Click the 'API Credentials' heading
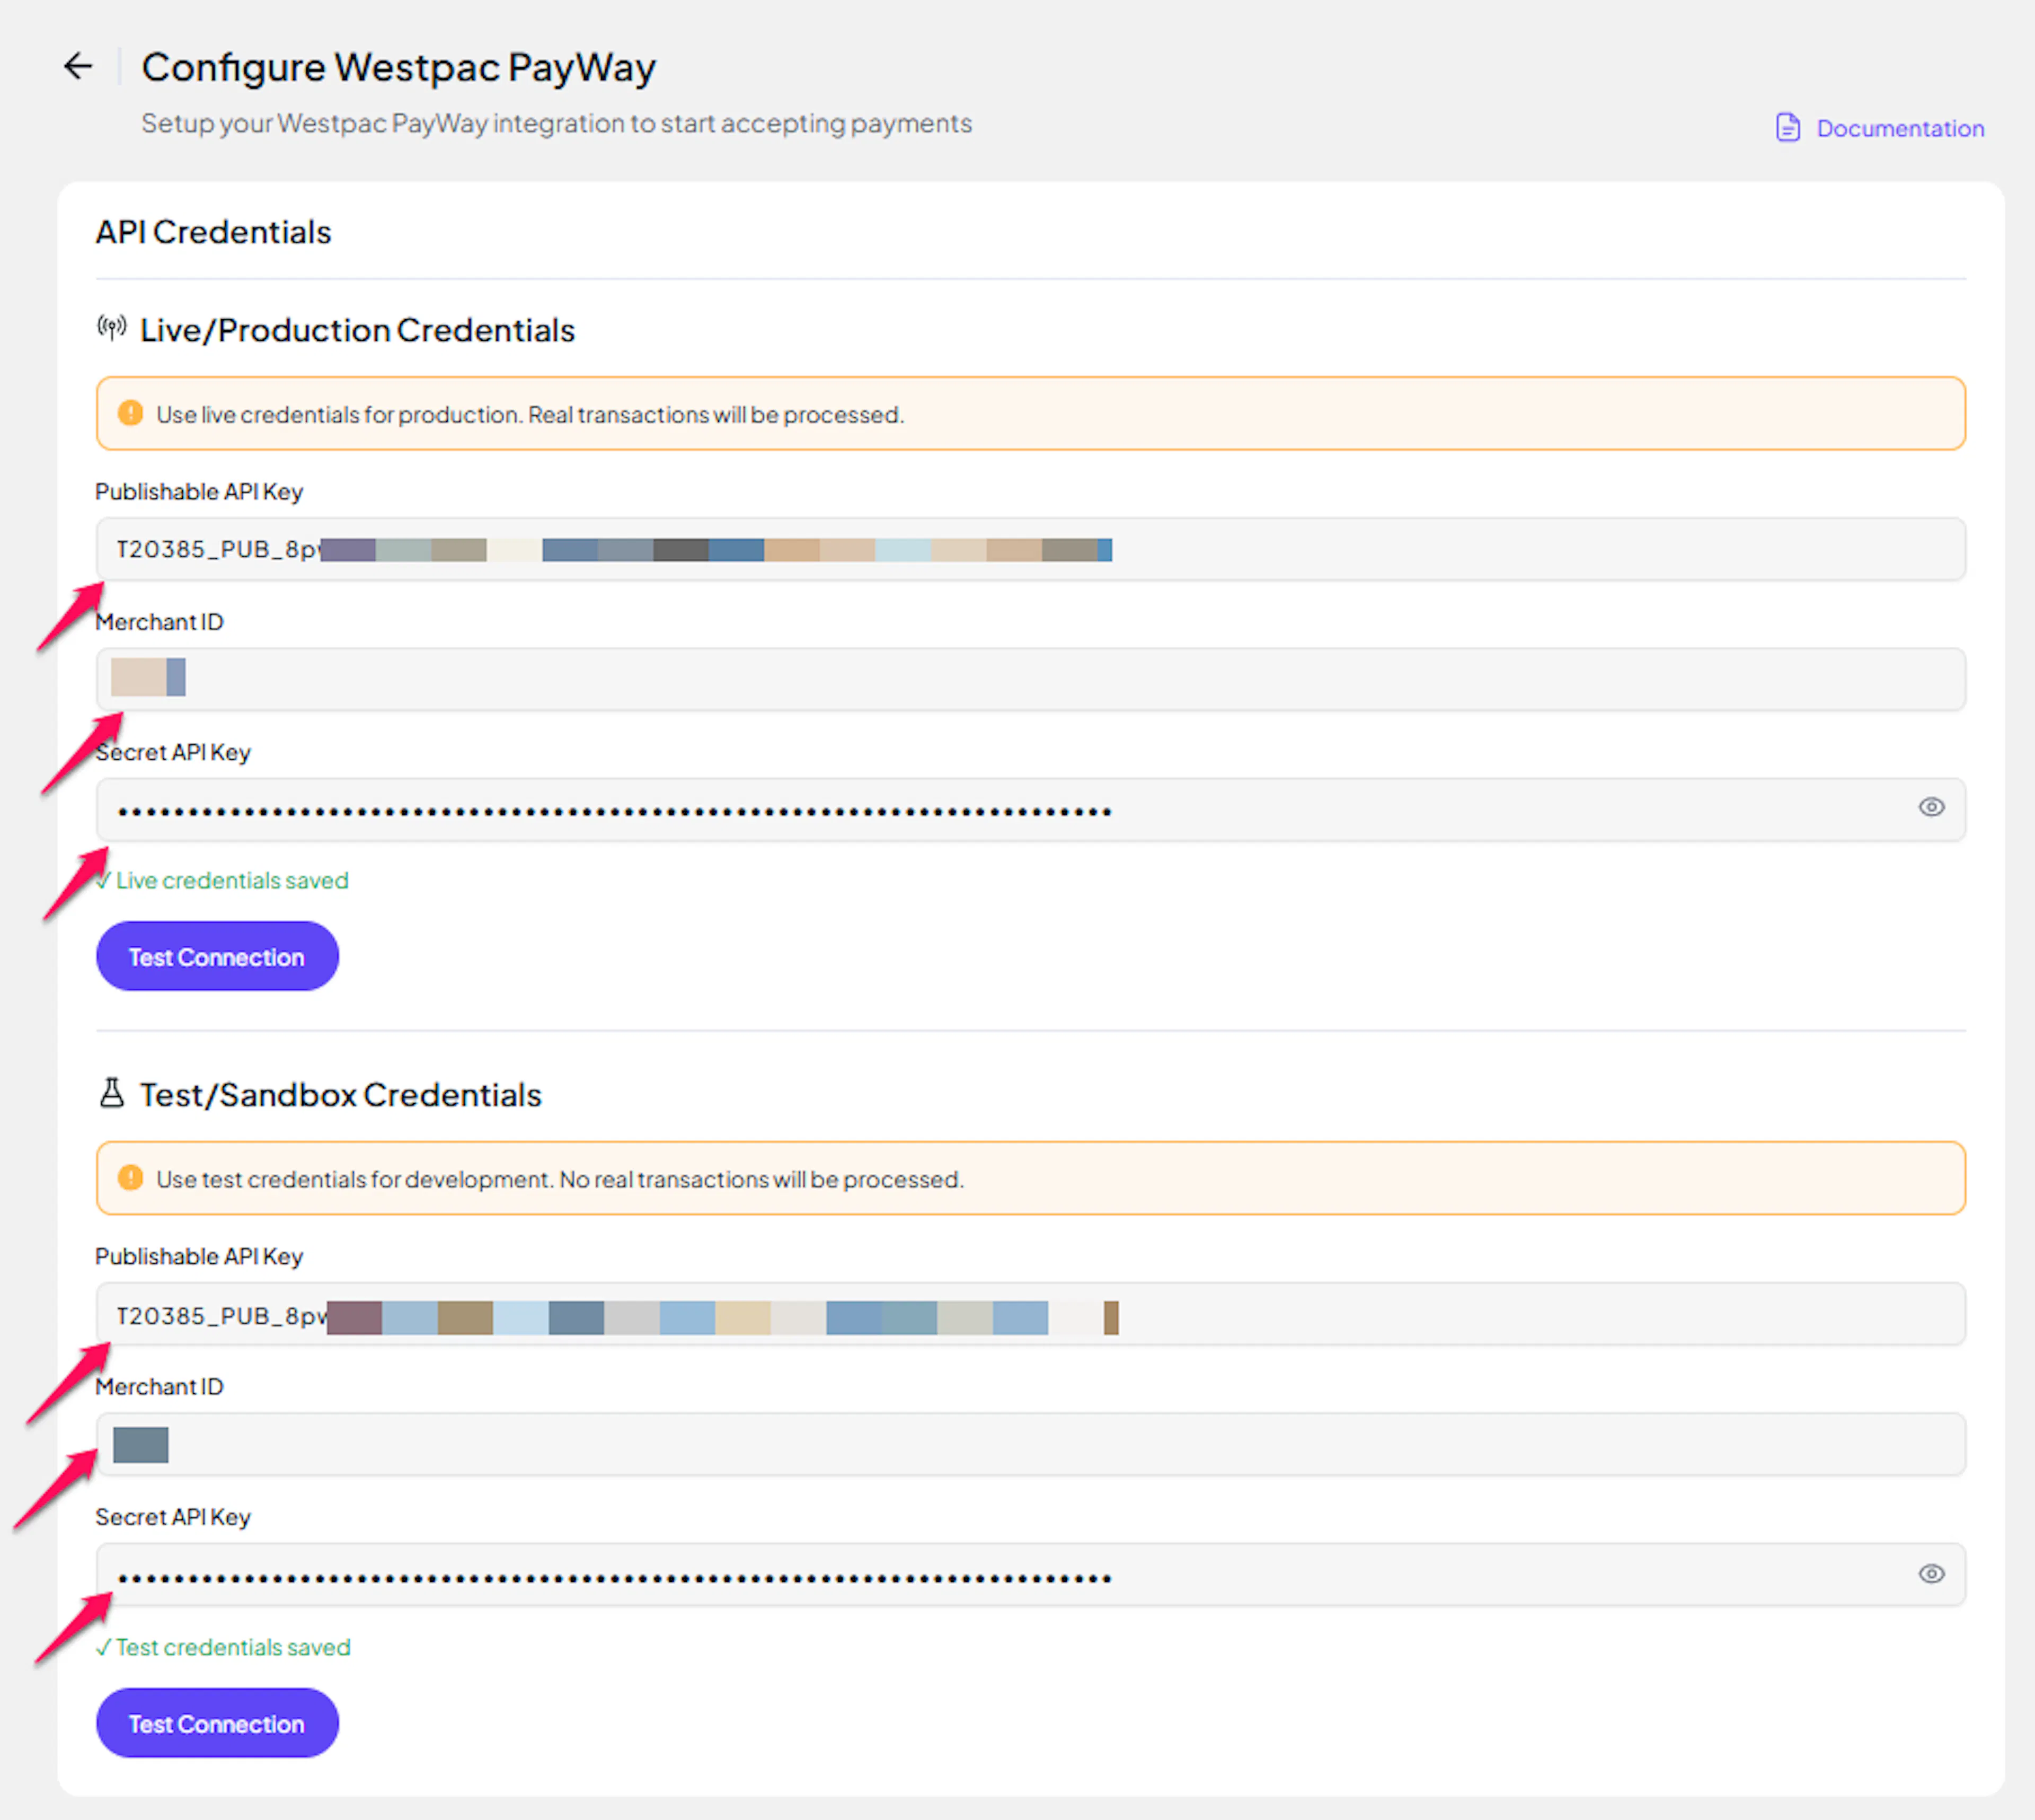The height and width of the screenshot is (1820, 2035). [213, 232]
